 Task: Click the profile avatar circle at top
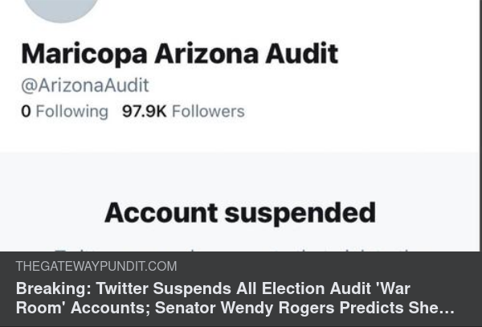click(x=61, y=8)
